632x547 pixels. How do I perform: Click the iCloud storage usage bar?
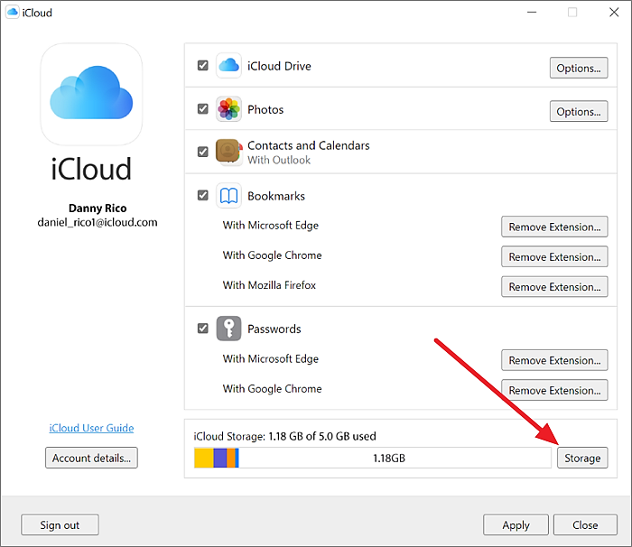click(x=372, y=458)
